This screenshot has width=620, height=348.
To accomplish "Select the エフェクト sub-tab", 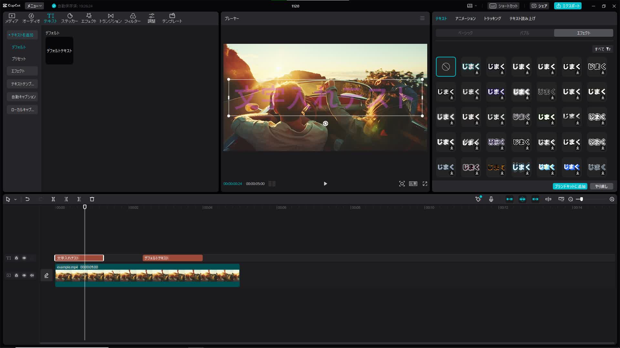I will [584, 33].
